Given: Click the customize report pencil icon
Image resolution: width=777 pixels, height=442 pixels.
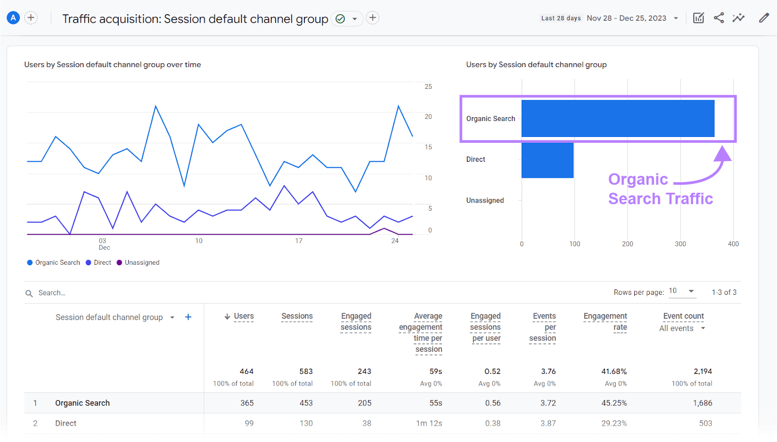Looking at the screenshot, I should (x=764, y=18).
